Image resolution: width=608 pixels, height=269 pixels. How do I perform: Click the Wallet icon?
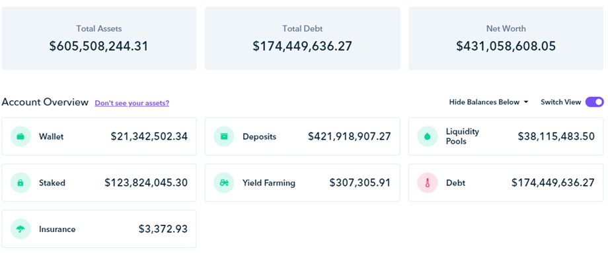20,136
